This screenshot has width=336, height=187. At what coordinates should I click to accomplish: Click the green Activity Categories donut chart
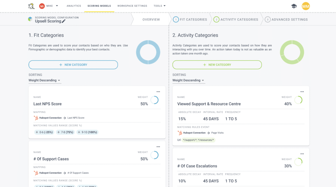(292, 52)
